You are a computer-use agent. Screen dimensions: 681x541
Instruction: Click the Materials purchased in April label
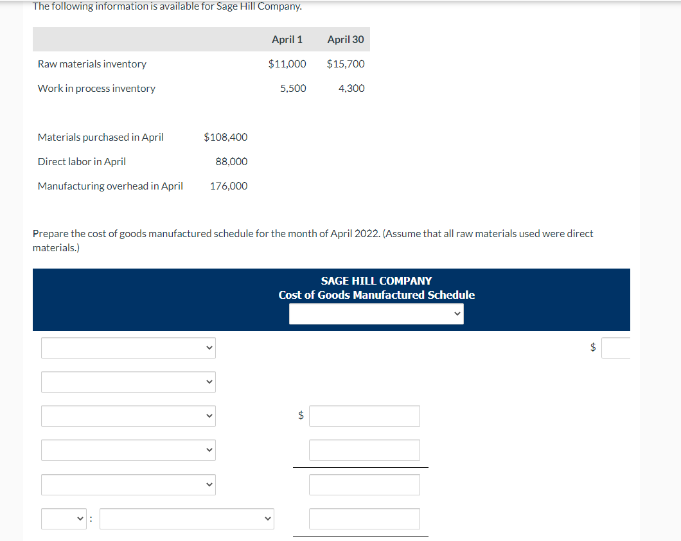[101, 137]
